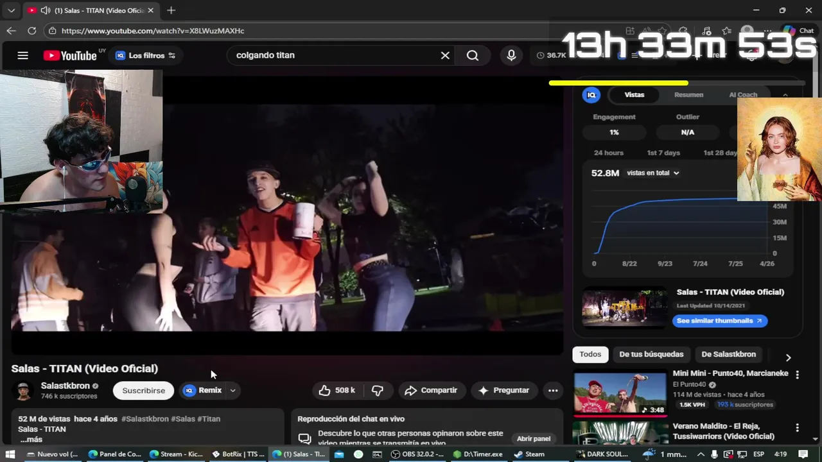Expand the Remix dropdown chevron
The height and width of the screenshot is (462, 822).
[232, 390]
